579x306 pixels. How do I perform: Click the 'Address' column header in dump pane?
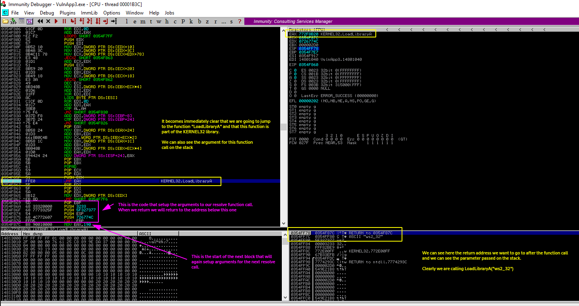click(x=11, y=234)
